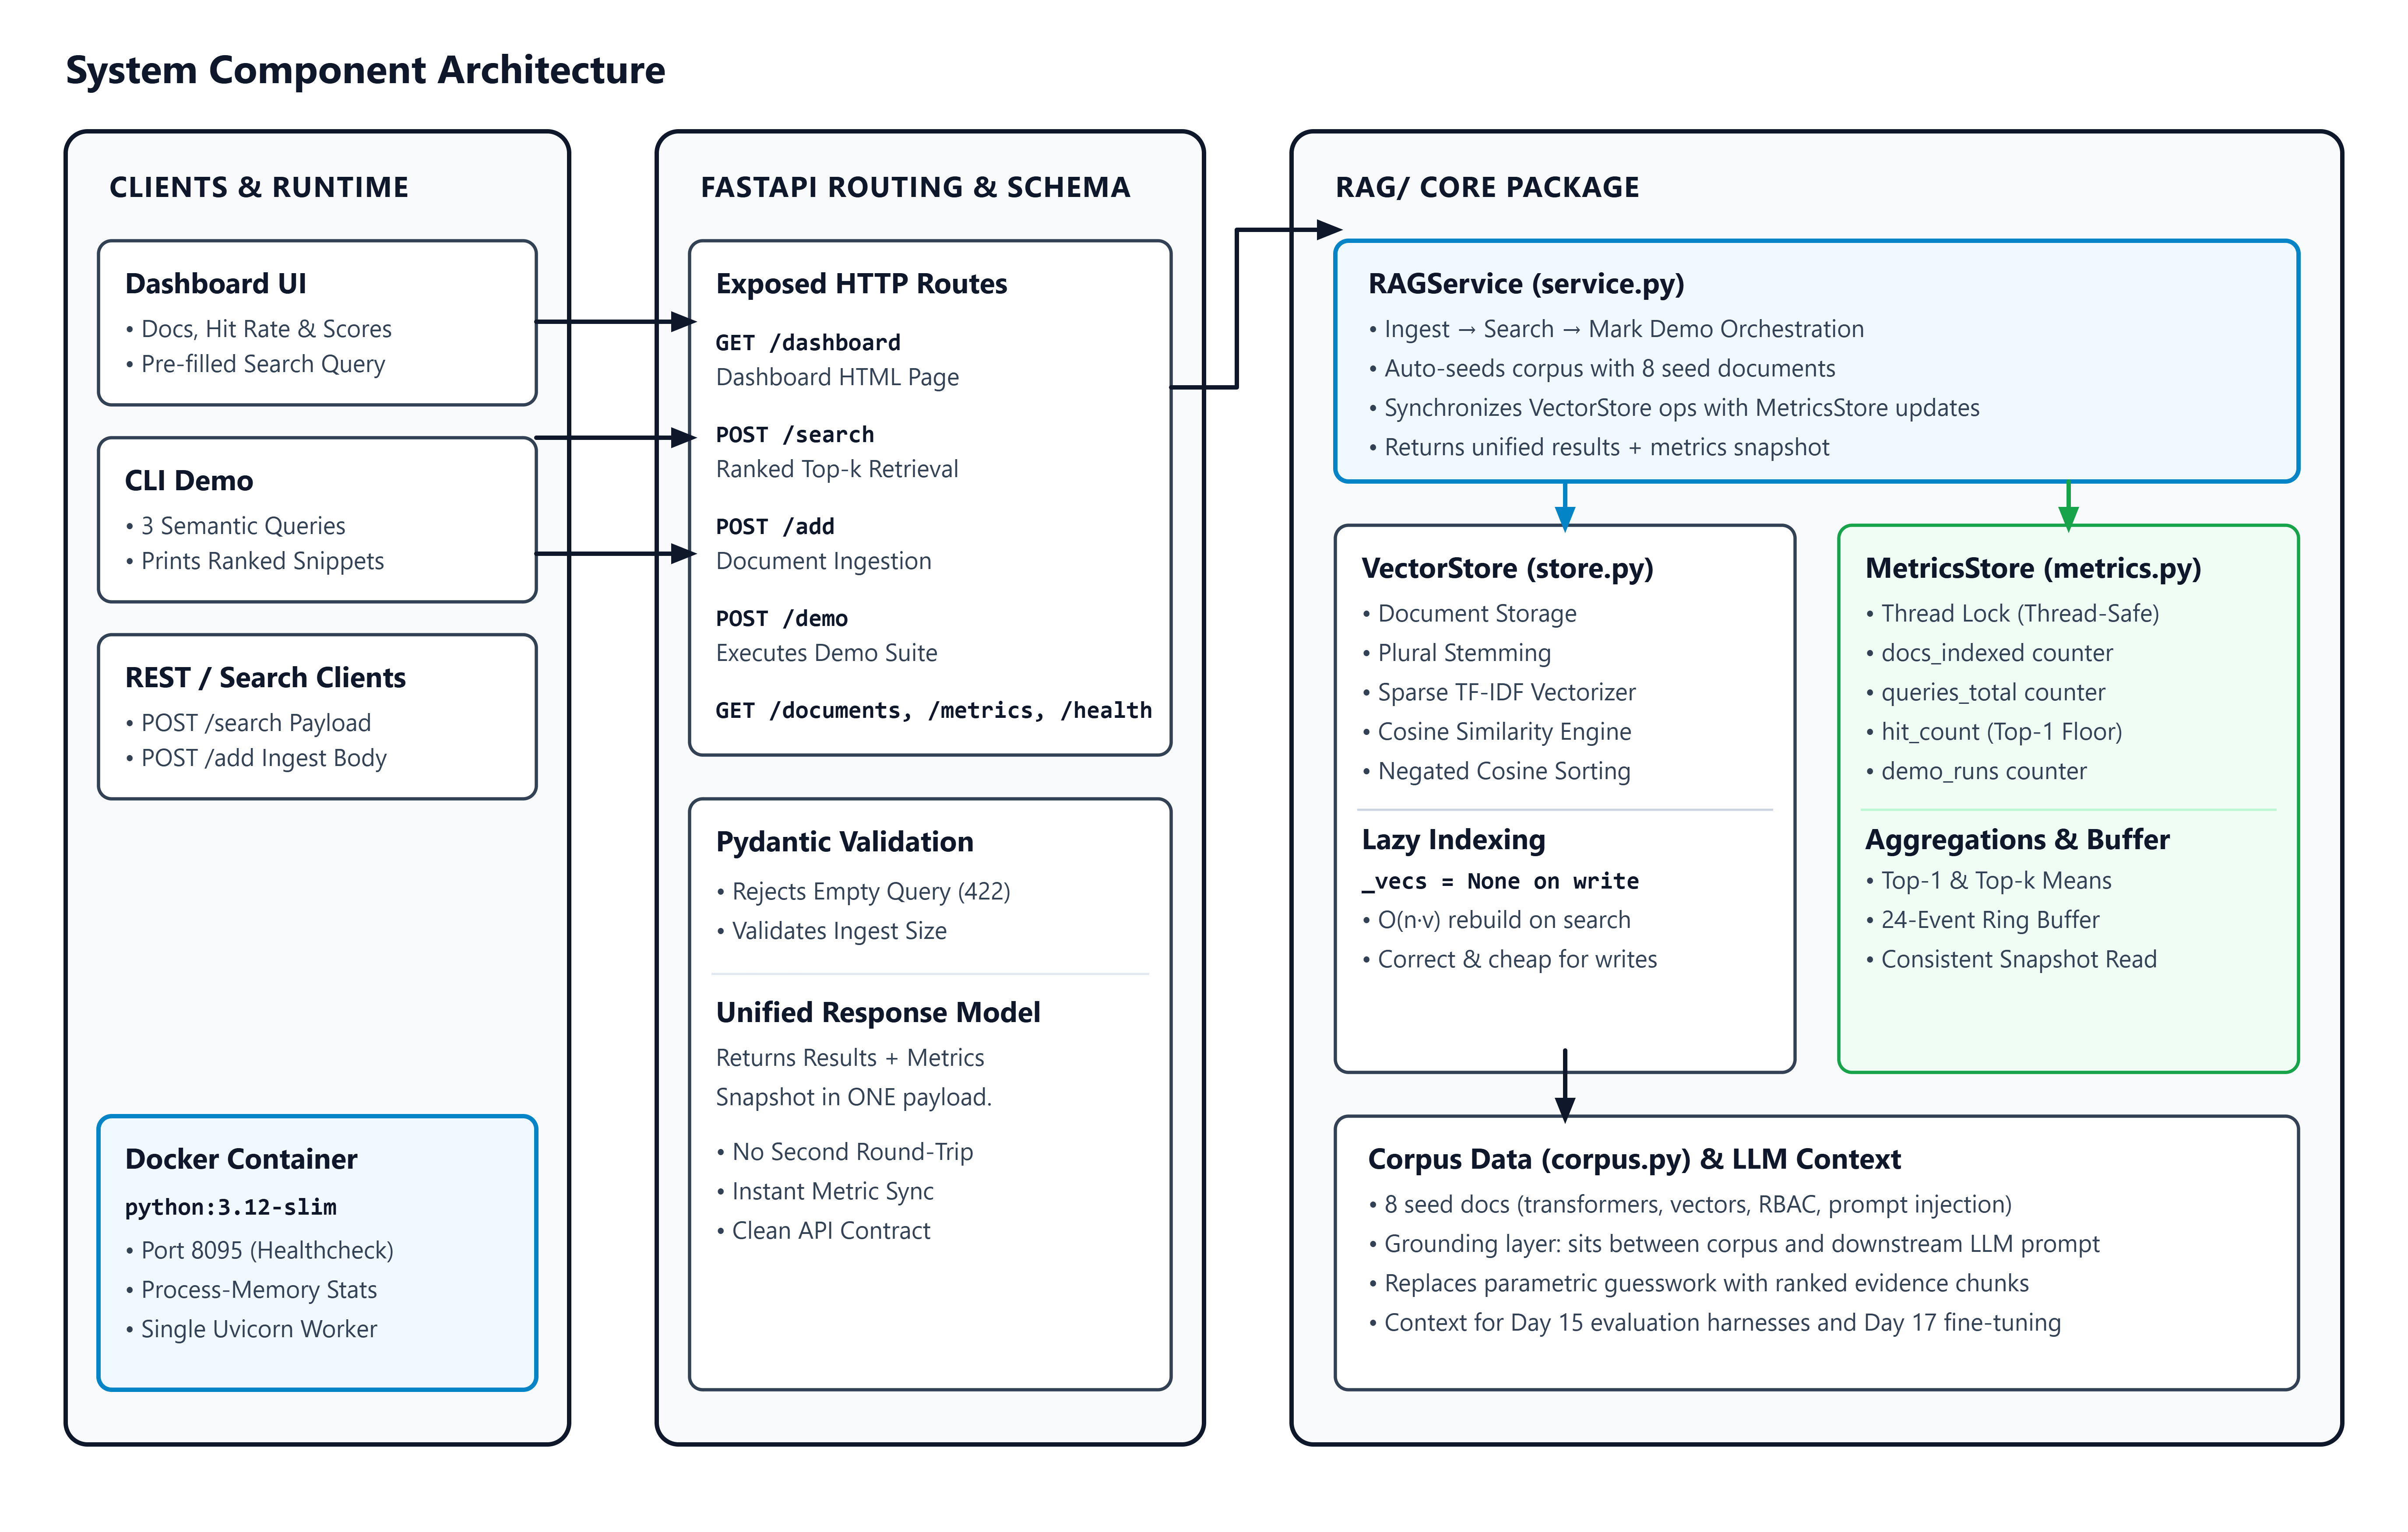The image size is (2408, 1532).
Task: Click 'O(n·v) rebuild on search' bullet
Action: point(1496,920)
